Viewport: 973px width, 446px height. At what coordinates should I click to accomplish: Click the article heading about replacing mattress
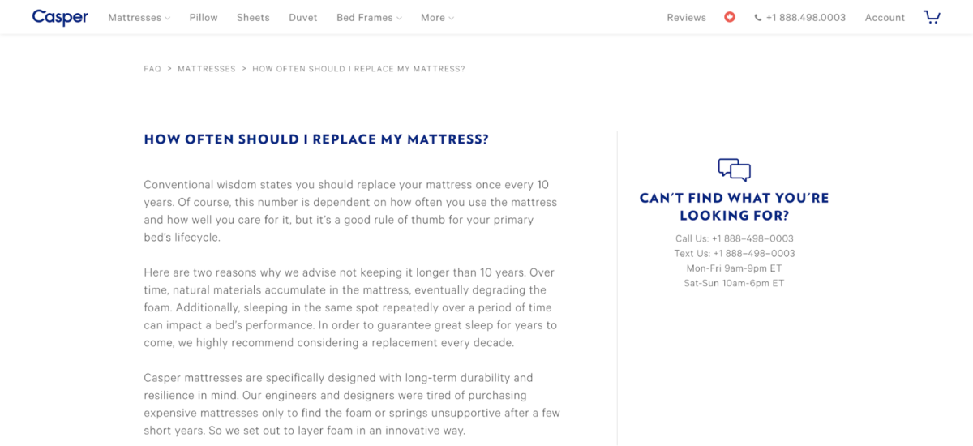(316, 139)
